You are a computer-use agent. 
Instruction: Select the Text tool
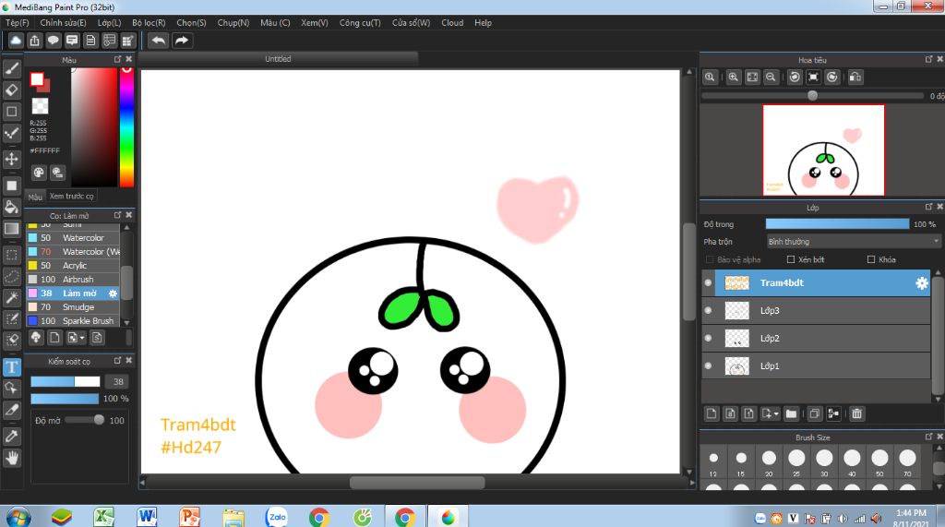(x=11, y=367)
